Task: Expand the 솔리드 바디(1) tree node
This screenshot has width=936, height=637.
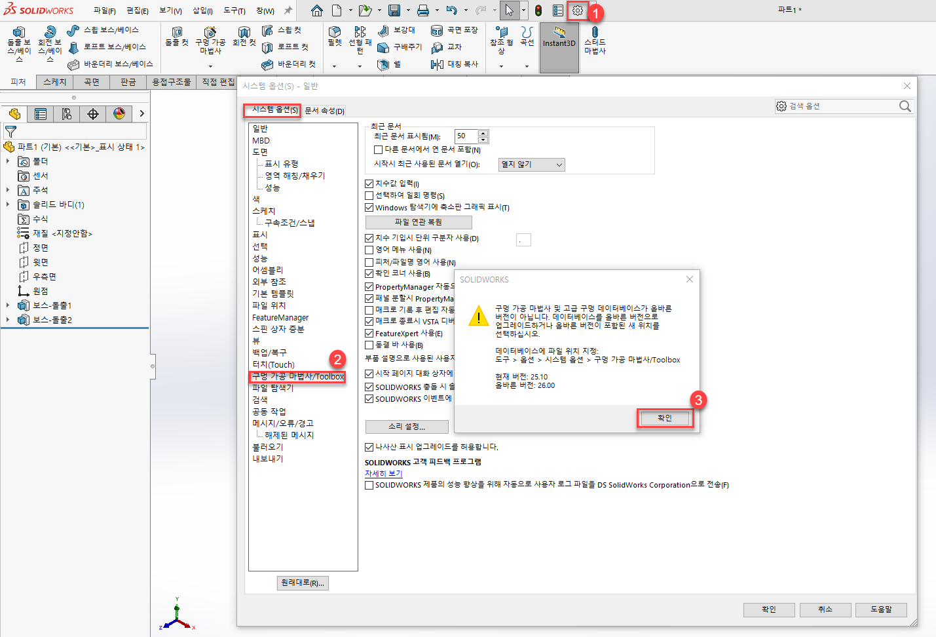Action: tap(8, 204)
